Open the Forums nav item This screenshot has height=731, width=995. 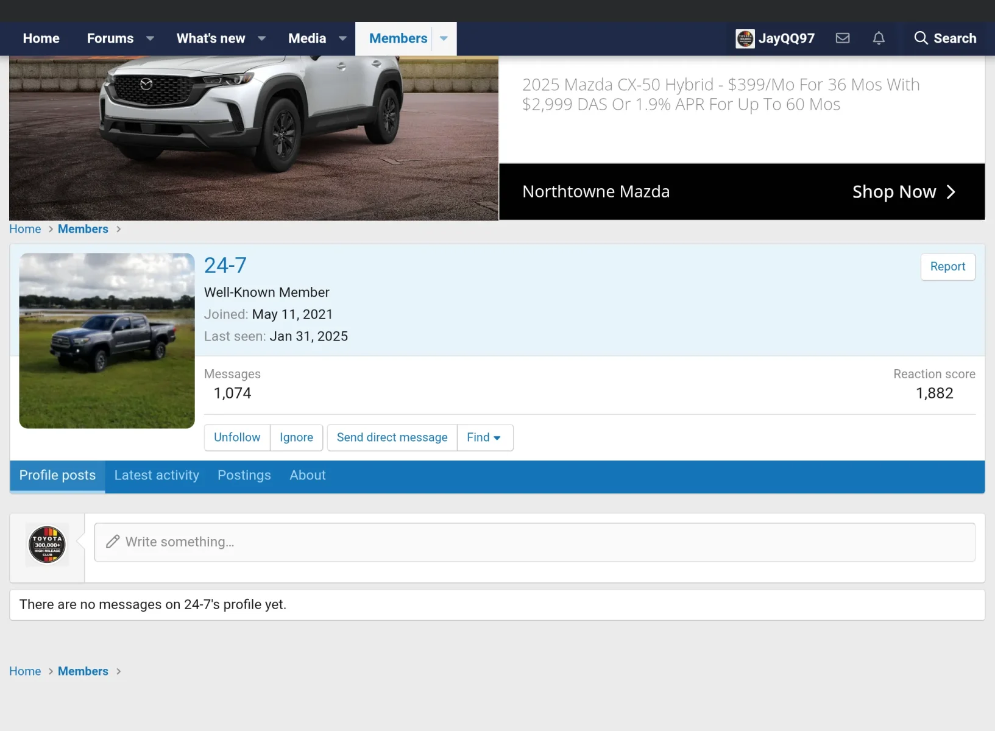(x=110, y=38)
